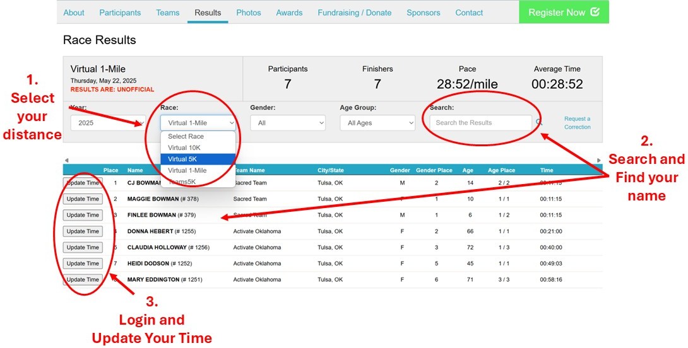Sort by the Time column header

point(547,170)
